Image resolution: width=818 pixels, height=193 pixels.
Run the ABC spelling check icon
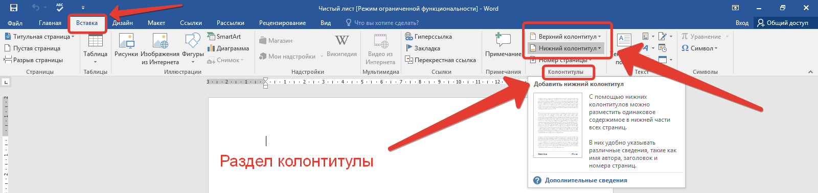(x=60, y=8)
